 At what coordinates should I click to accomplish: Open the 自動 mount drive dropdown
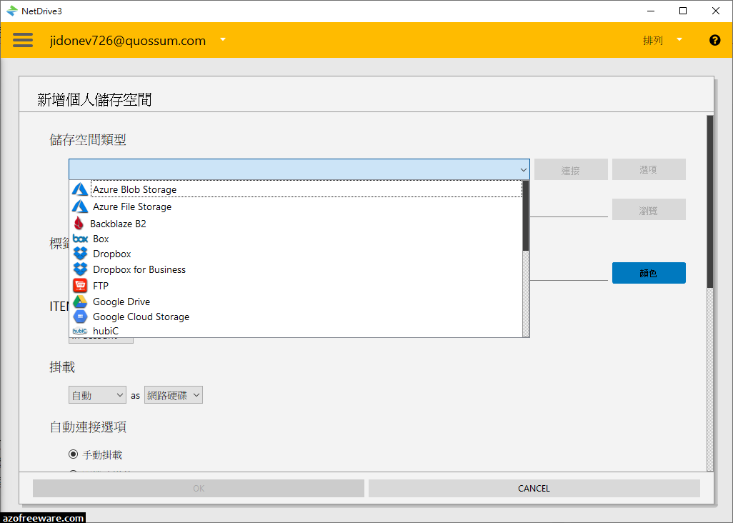tap(97, 395)
